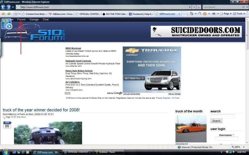This screenshot has width=249, height=155.
Task: Open a blank new tab
Action: coord(184,14)
